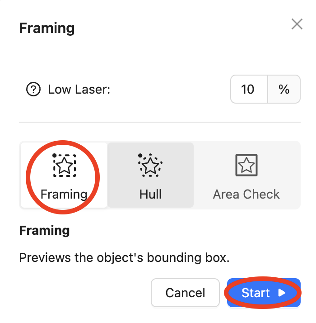316x323 pixels.
Task: Start the framing preview
Action: pos(264,293)
